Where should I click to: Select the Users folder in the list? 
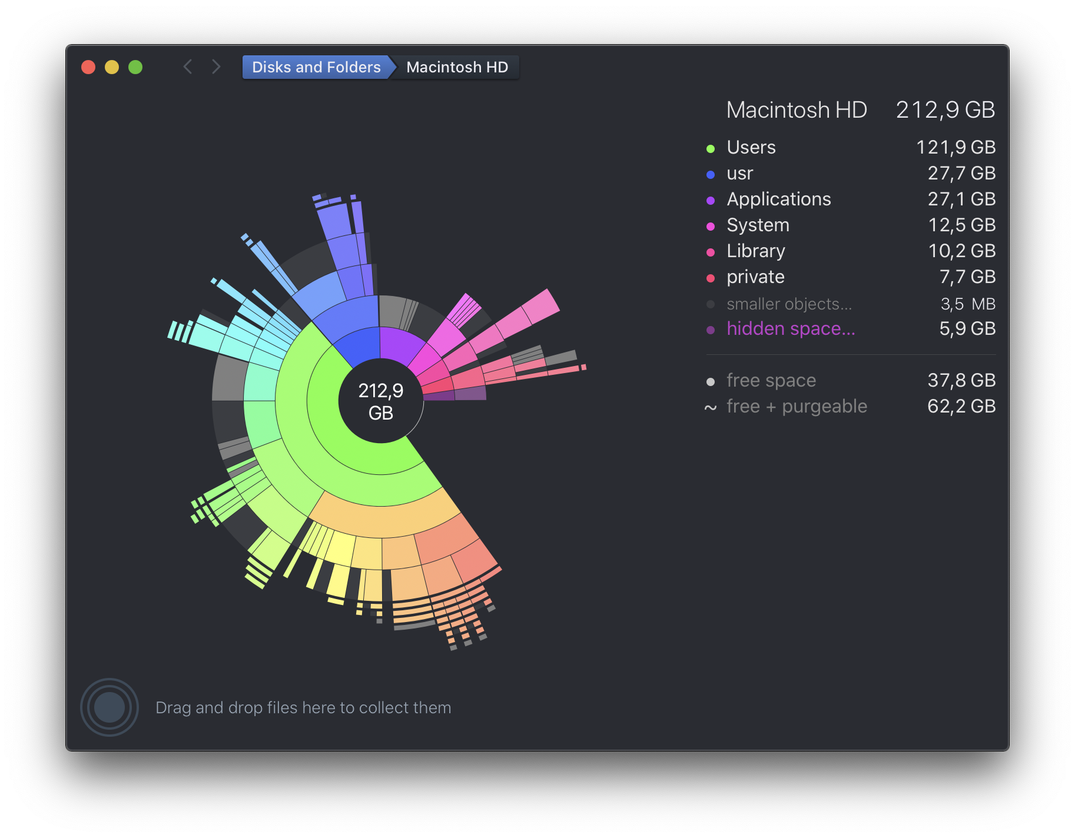click(x=851, y=147)
